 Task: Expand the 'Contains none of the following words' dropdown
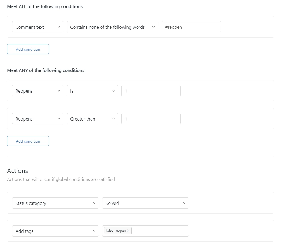[x=113, y=27]
